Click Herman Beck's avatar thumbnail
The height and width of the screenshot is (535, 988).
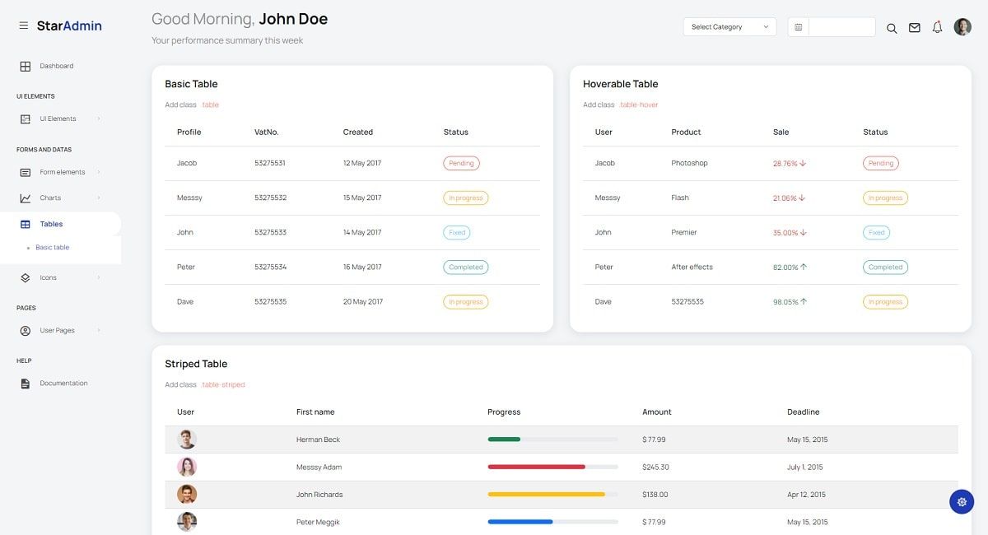pos(187,440)
